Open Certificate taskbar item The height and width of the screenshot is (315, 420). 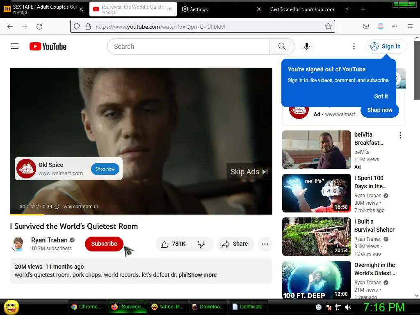[x=248, y=307]
